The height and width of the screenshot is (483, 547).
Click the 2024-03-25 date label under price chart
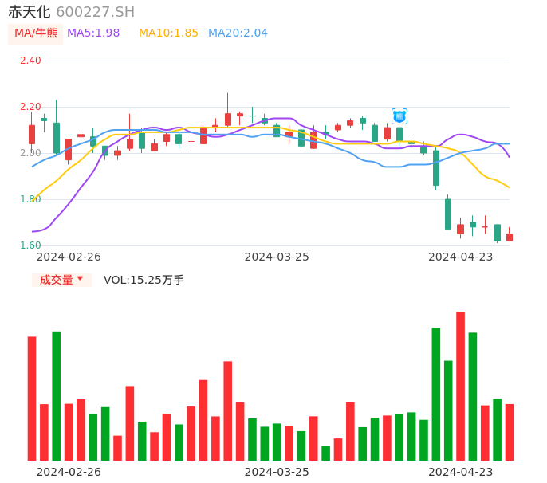click(277, 257)
